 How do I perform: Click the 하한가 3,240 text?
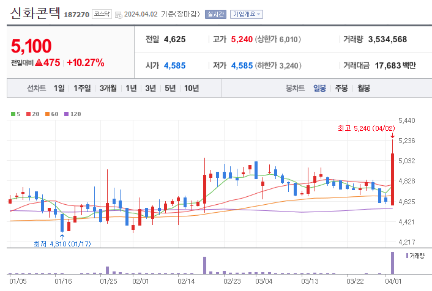point(278,65)
